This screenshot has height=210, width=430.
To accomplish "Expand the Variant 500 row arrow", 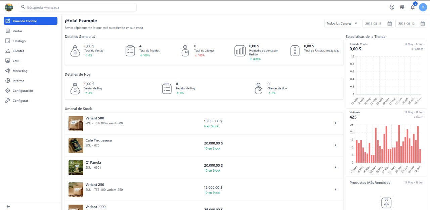I will point(335,123).
